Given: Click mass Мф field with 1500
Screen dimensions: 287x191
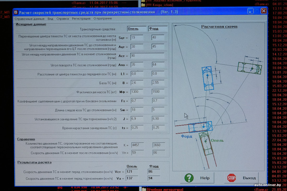Looking at the screenshot, I should [158, 92].
